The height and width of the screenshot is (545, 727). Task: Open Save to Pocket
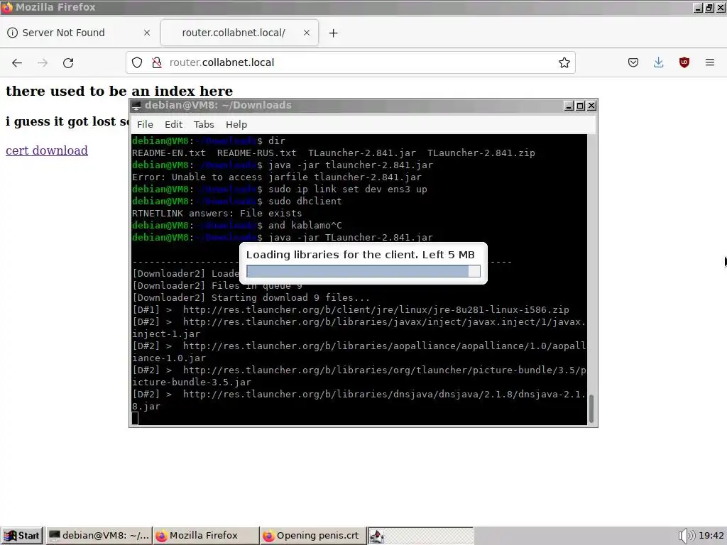pyautogui.click(x=633, y=62)
